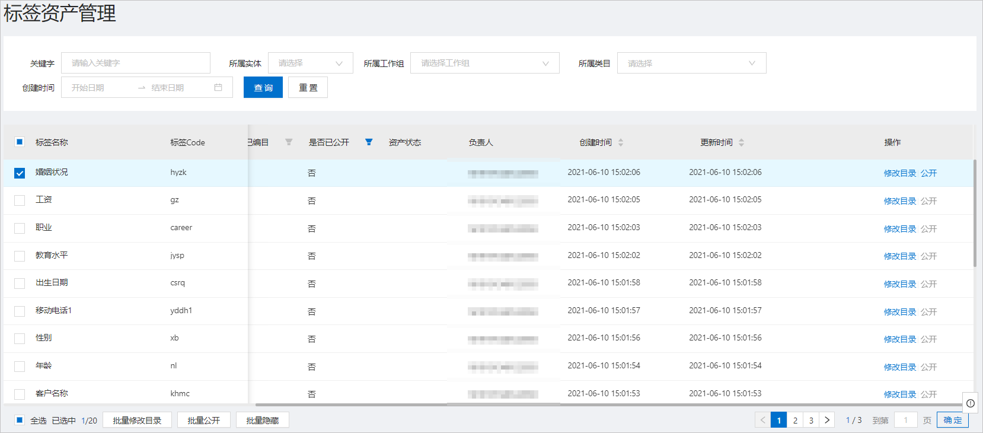Viewport: 983px width, 433px height.
Task: Focus the 关键字 search input
Action: pos(136,63)
